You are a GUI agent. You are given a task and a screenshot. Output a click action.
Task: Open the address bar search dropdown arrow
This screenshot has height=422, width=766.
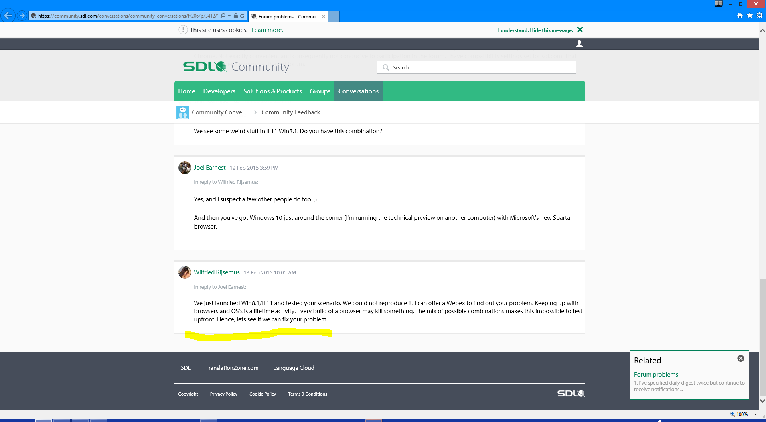[x=229, y=16]
